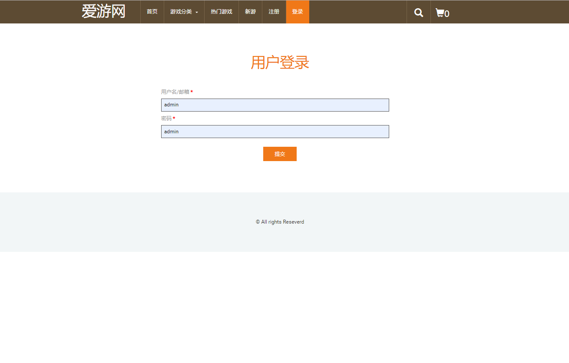
Task: Select the 密码 password input field
Action: (x=275, y=131)
